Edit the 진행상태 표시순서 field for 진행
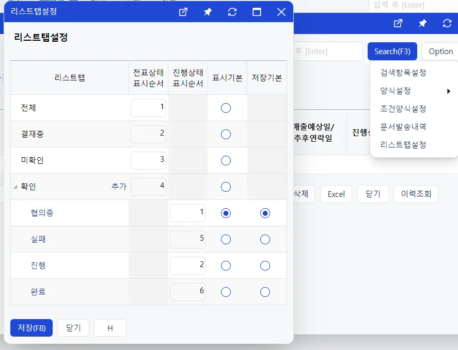This screenshot has width=458, height=350. pyautogui.click(x=187, y=265)
